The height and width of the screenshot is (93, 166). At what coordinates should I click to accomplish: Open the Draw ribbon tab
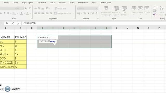click(x=15, y=3)
